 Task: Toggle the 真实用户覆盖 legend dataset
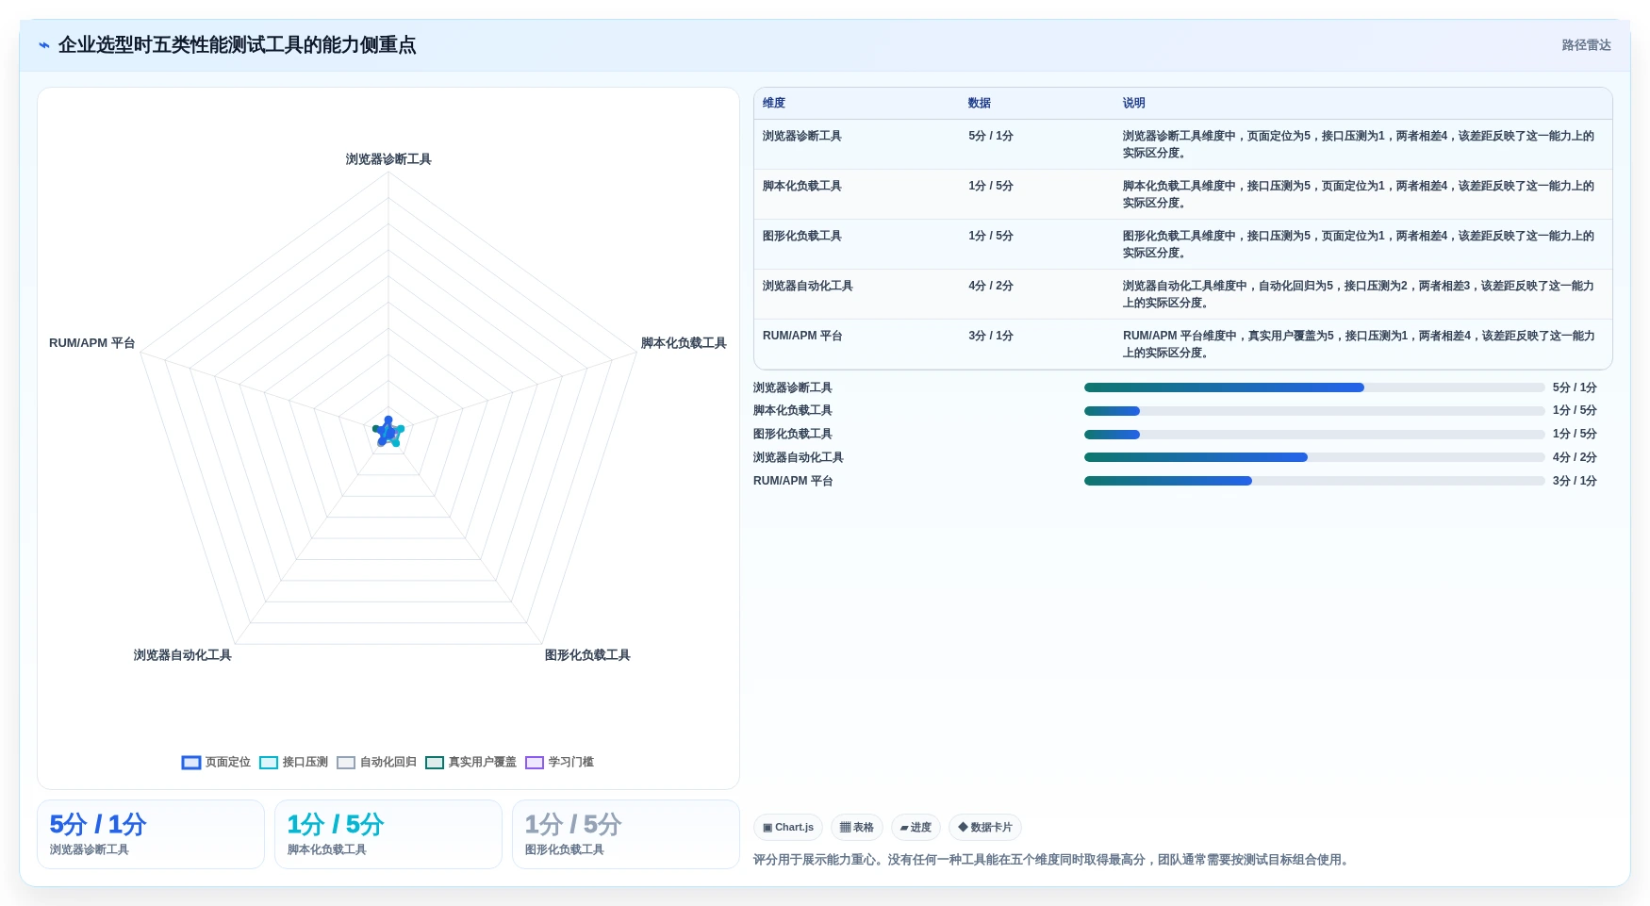(470, 762)
